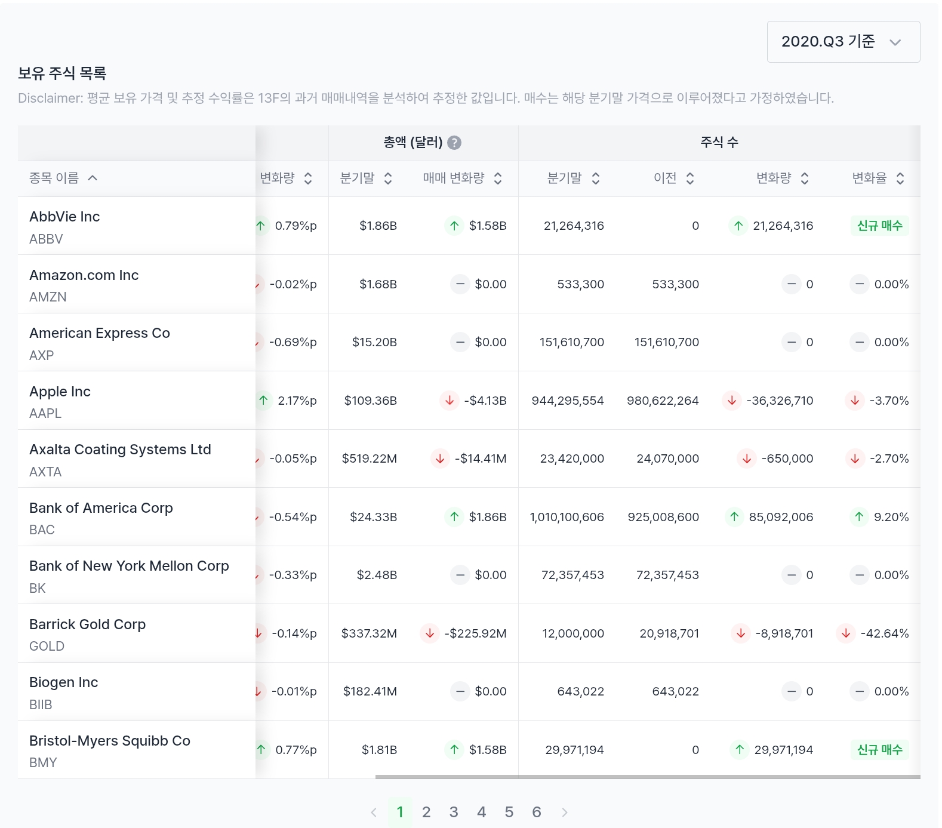Go to next page arrow
942x828 pixels.
tap(565, 812)
